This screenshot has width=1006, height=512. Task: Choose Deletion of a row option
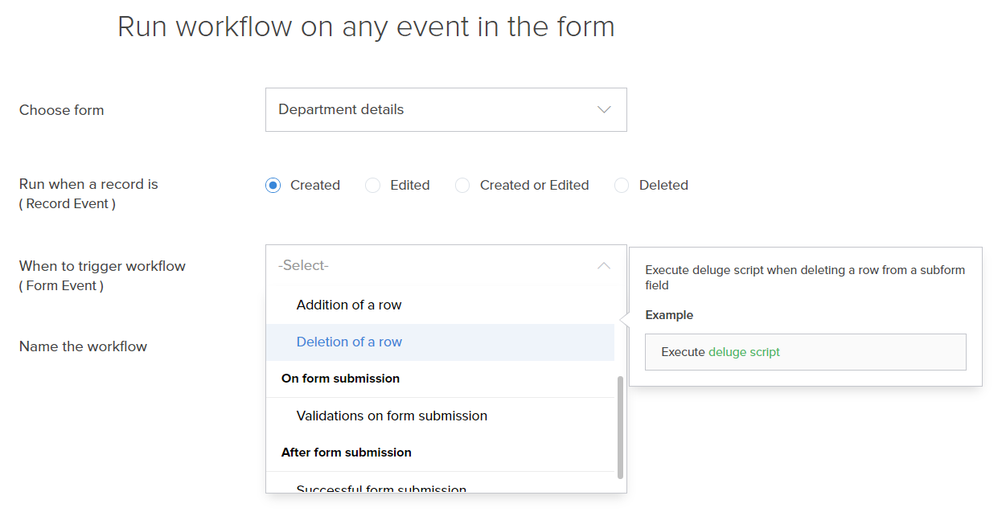tap(349, 342)
